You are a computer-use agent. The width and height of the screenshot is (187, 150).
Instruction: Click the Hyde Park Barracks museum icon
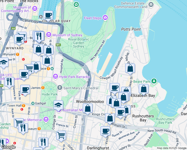pyautogui.click(x=55, y=76)
